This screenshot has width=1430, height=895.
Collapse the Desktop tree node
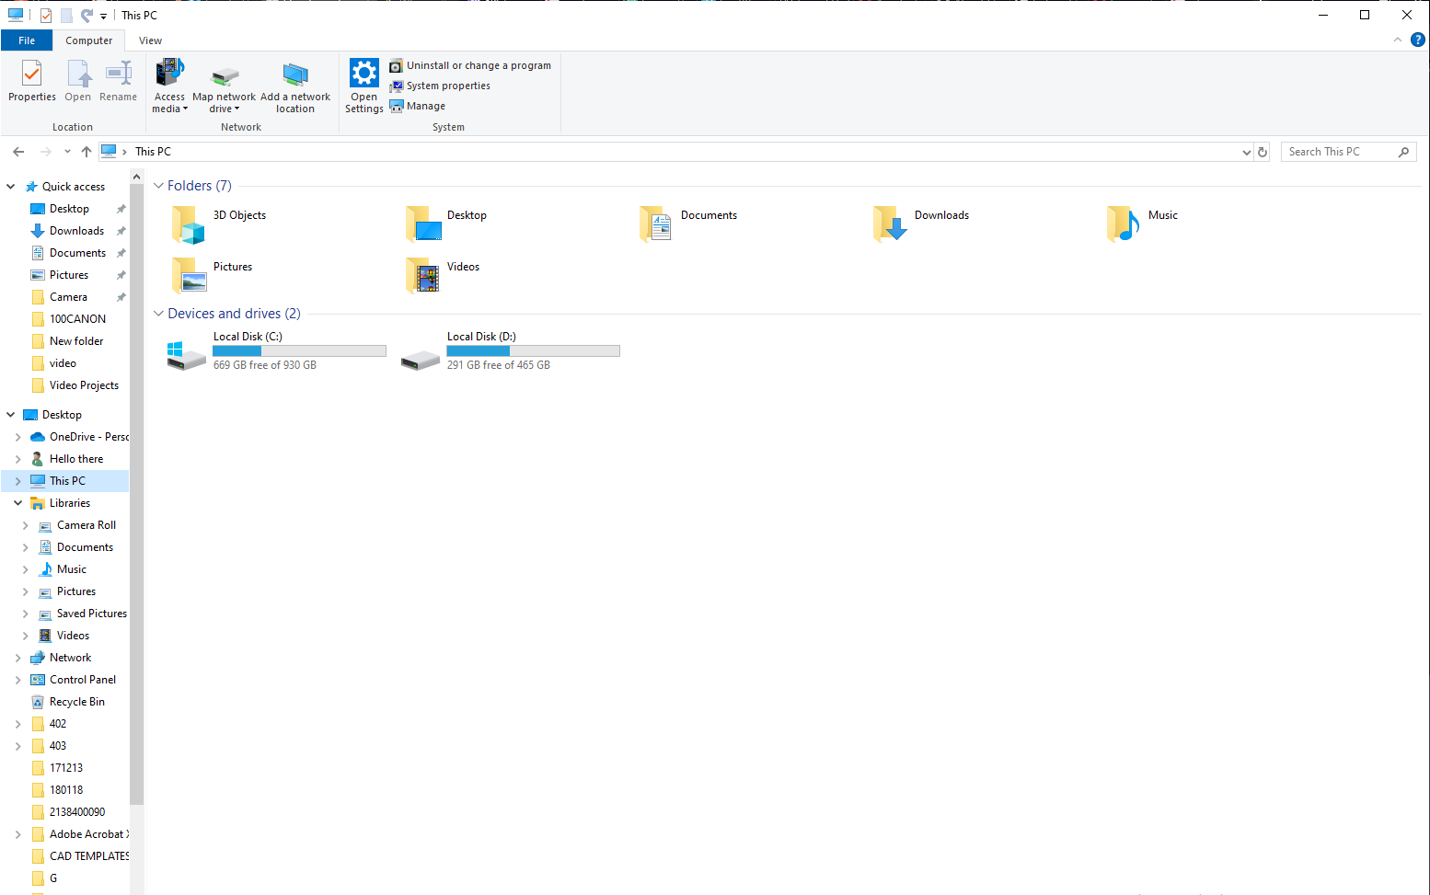(x=10, y=415)
